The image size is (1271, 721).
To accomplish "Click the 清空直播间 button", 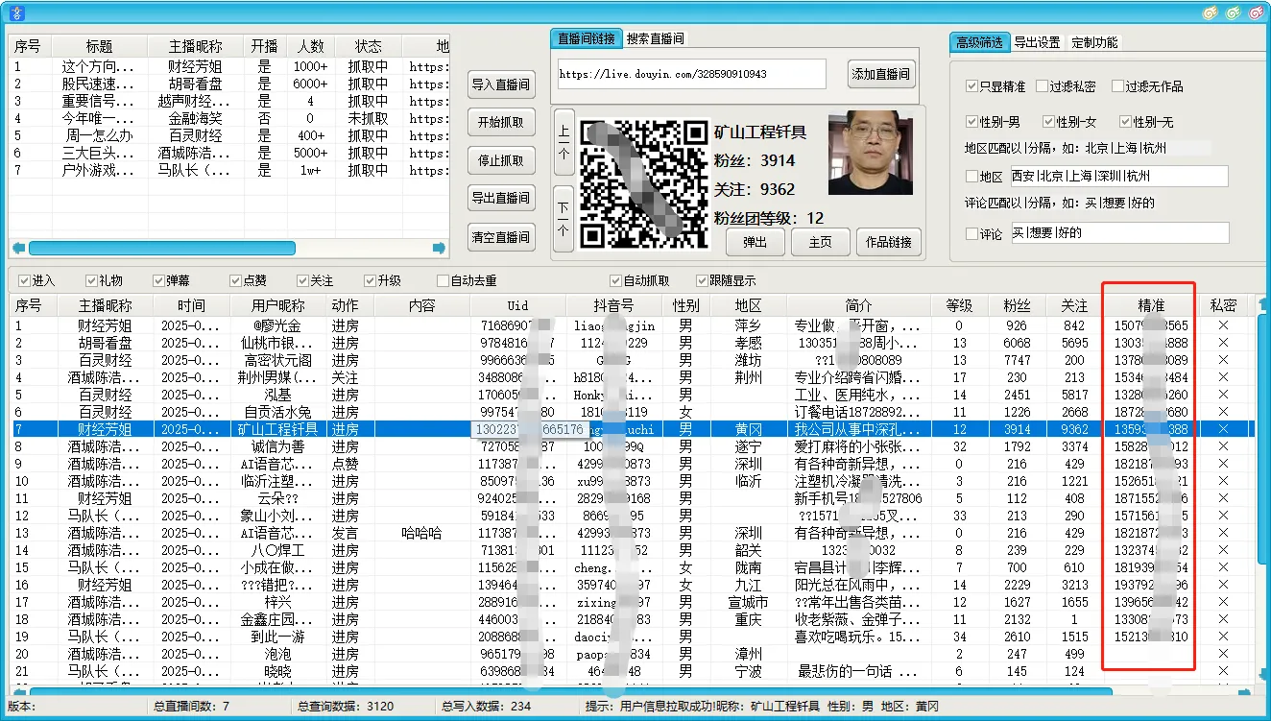I will [x=501, y=237].
